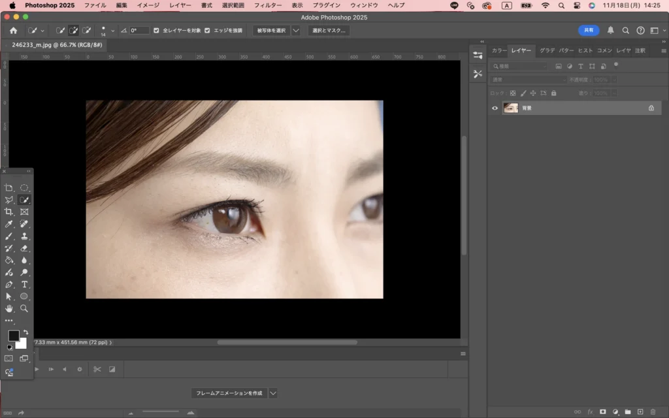Expand the dropdown arrow beside 被写体を選択
The image size is (669, 418).
(x=296, y=31)
